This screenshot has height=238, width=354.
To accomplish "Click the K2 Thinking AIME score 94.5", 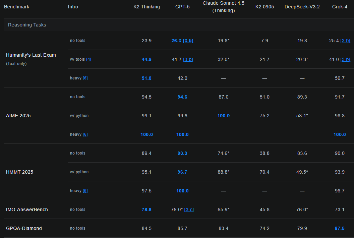I will 146,97.
